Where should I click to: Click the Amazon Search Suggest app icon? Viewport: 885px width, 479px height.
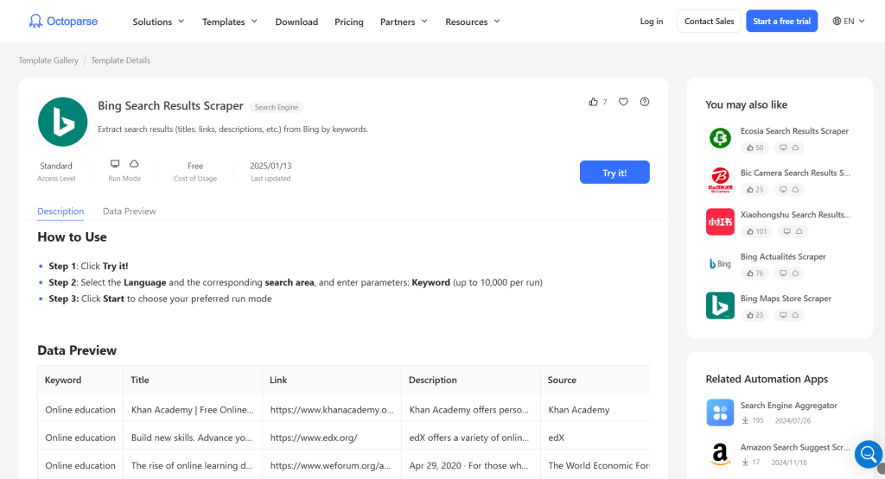coord(720,454)
